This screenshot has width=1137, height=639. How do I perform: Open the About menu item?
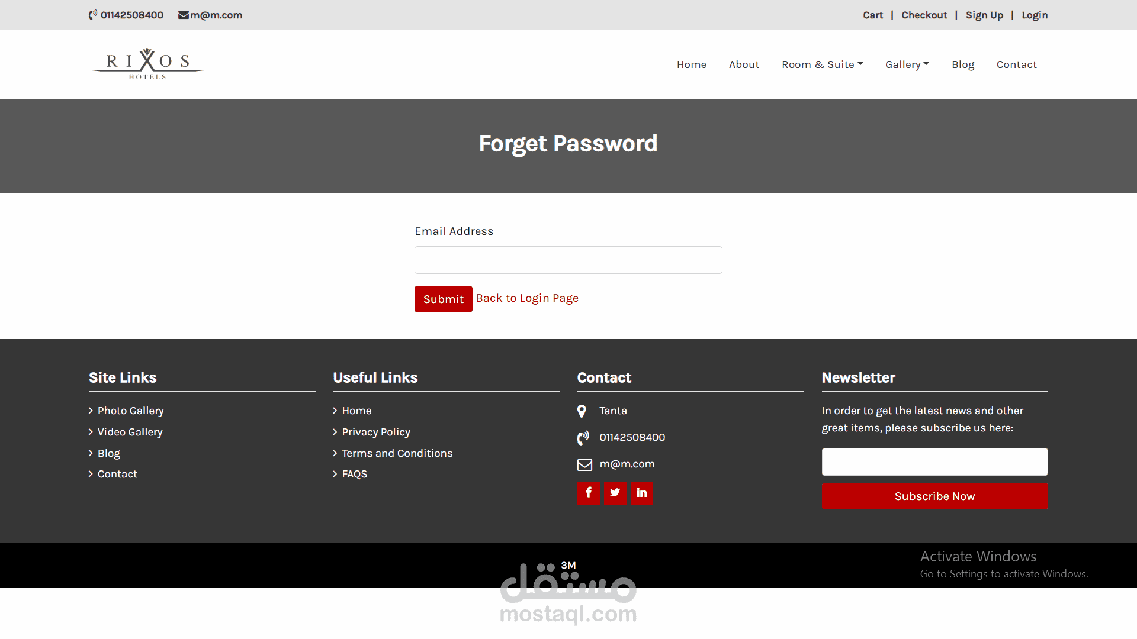(x=744, y=64)
